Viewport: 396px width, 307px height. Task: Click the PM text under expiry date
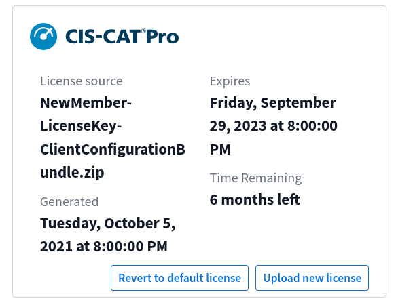(x=220, y=150)
